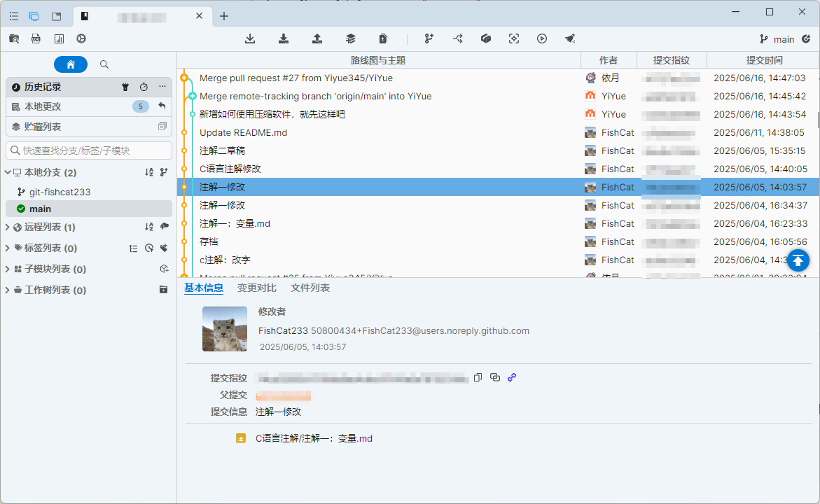The width and height of the screenshot is (820, 504).
Task: Click the Fetch download icon in toolbar
Action: [250, 39]
